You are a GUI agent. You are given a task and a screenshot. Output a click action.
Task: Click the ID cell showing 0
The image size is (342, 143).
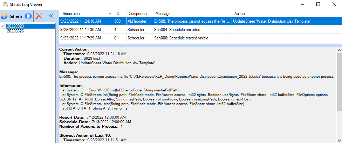[x=119, y=38]
